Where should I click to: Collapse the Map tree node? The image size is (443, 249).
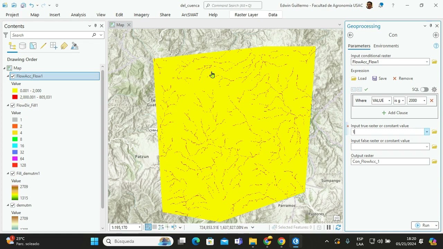(x=4, y=68)
